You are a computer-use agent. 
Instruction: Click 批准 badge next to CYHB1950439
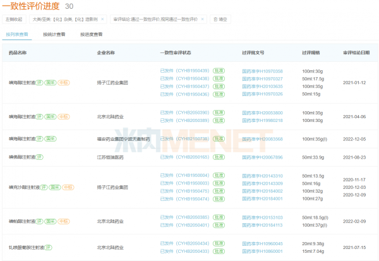(218, 71)
